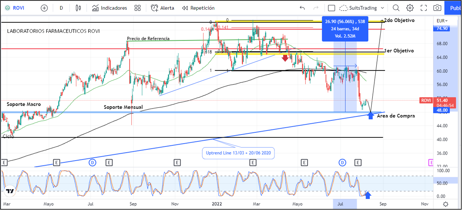Open the price scale settings gear at bottom right
Viewport: 462px width, 210px height.
pos(445,204)
